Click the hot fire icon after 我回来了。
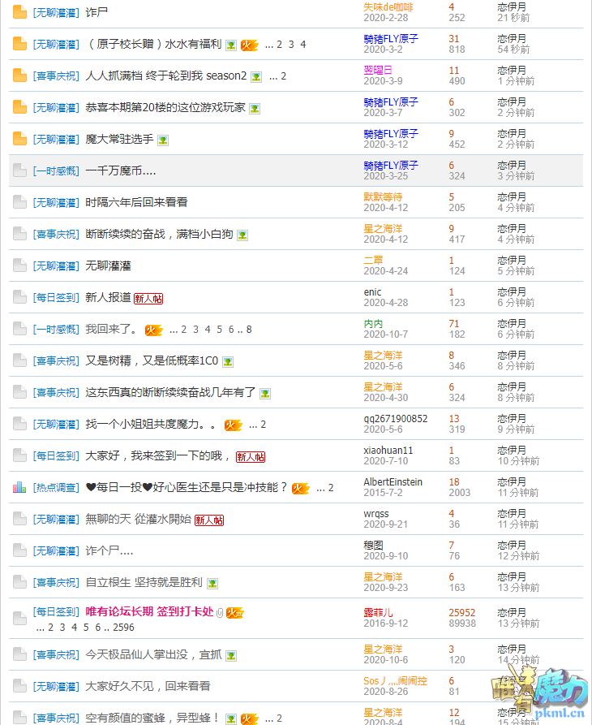Viewport: 592px width, 725px height. point(153,330)
